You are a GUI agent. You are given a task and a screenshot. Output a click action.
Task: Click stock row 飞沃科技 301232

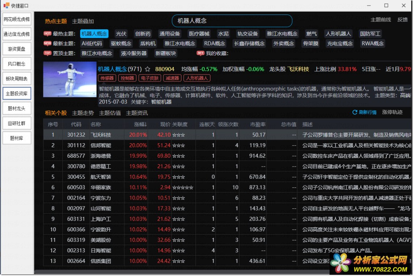click(x=227, y=135)
